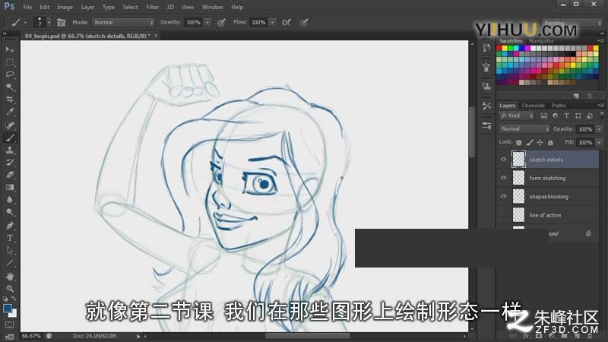Show the line of action layer
Viewport: 608px width, 342px height.
coord(503,215)
